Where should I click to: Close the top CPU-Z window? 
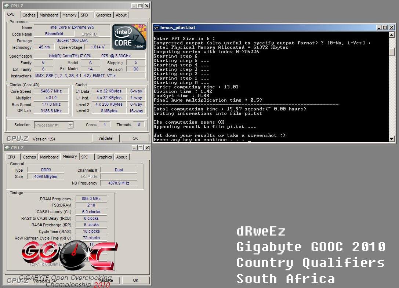[x=147, y=6]
